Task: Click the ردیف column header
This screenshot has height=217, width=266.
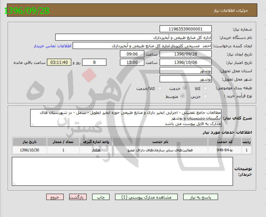Action: tap(247, 142)
